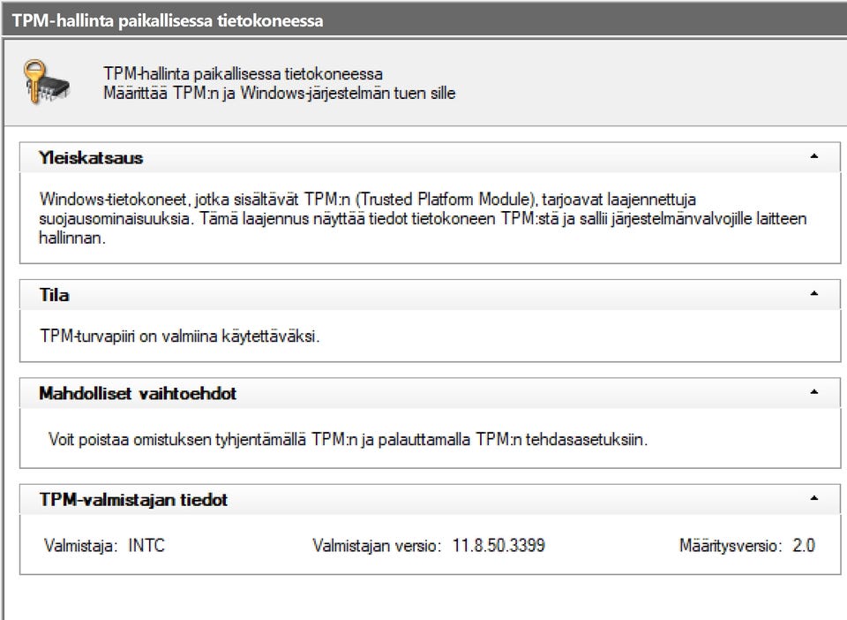Click the Mahdolliset vaihtoehdot header title
This screenshot has width=847, height=620.
[x=138, y=394]
